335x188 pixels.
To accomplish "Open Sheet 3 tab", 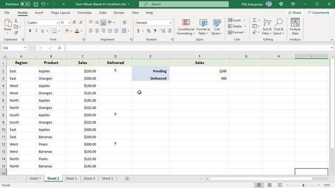I will 71,179.
